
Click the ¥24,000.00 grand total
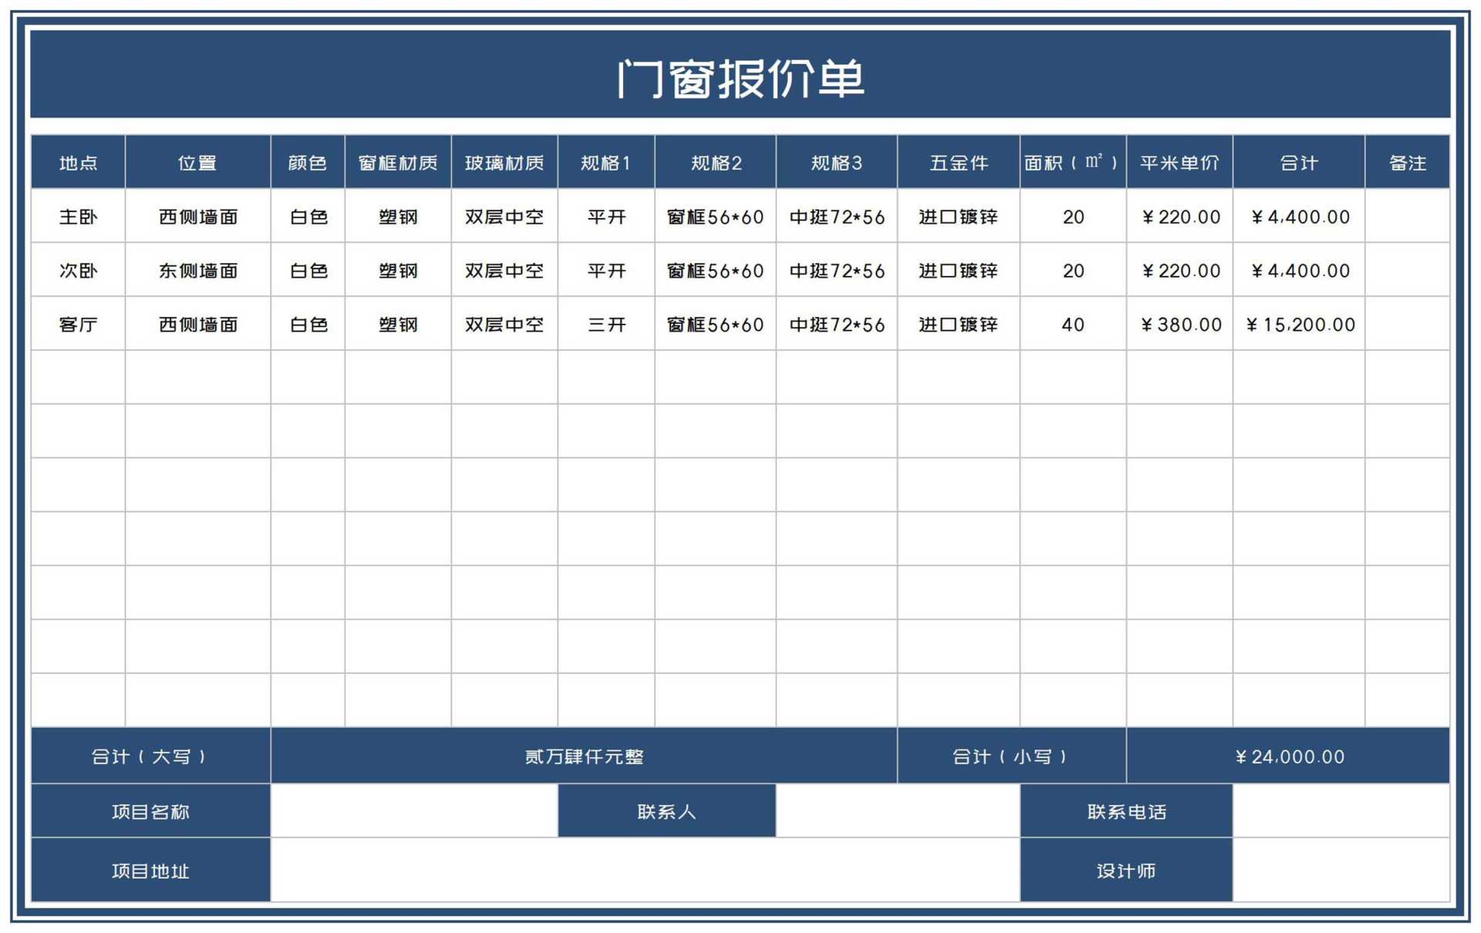click(x=1288, y=756)
